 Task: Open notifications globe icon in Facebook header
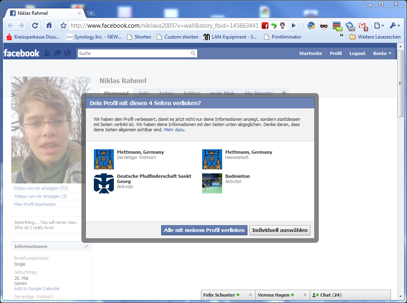67,53
